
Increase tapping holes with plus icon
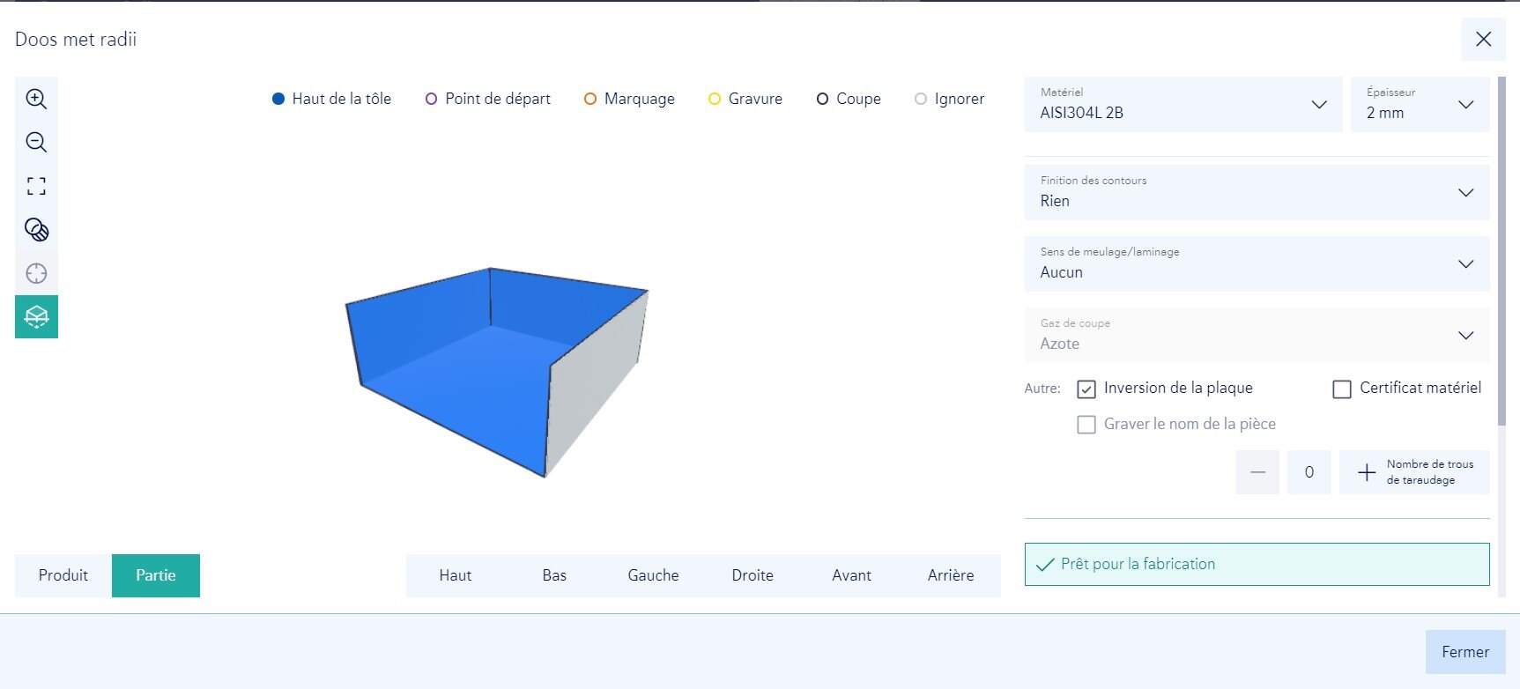(x=1366, y=472)
